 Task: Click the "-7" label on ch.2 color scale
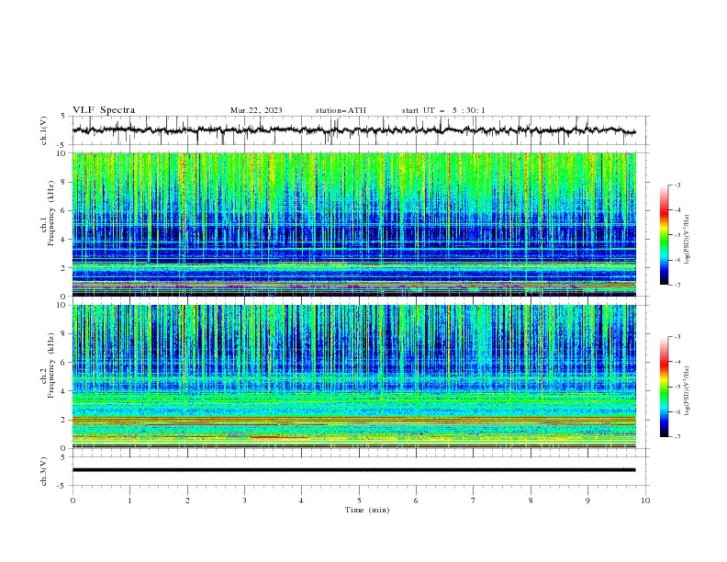(677, 437)
